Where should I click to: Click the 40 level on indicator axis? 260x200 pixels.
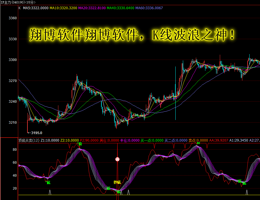coord(15,175)
